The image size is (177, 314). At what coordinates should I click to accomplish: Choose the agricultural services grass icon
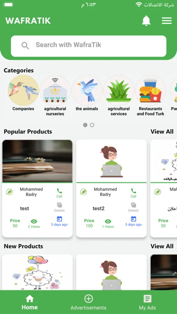coord(118,90)
